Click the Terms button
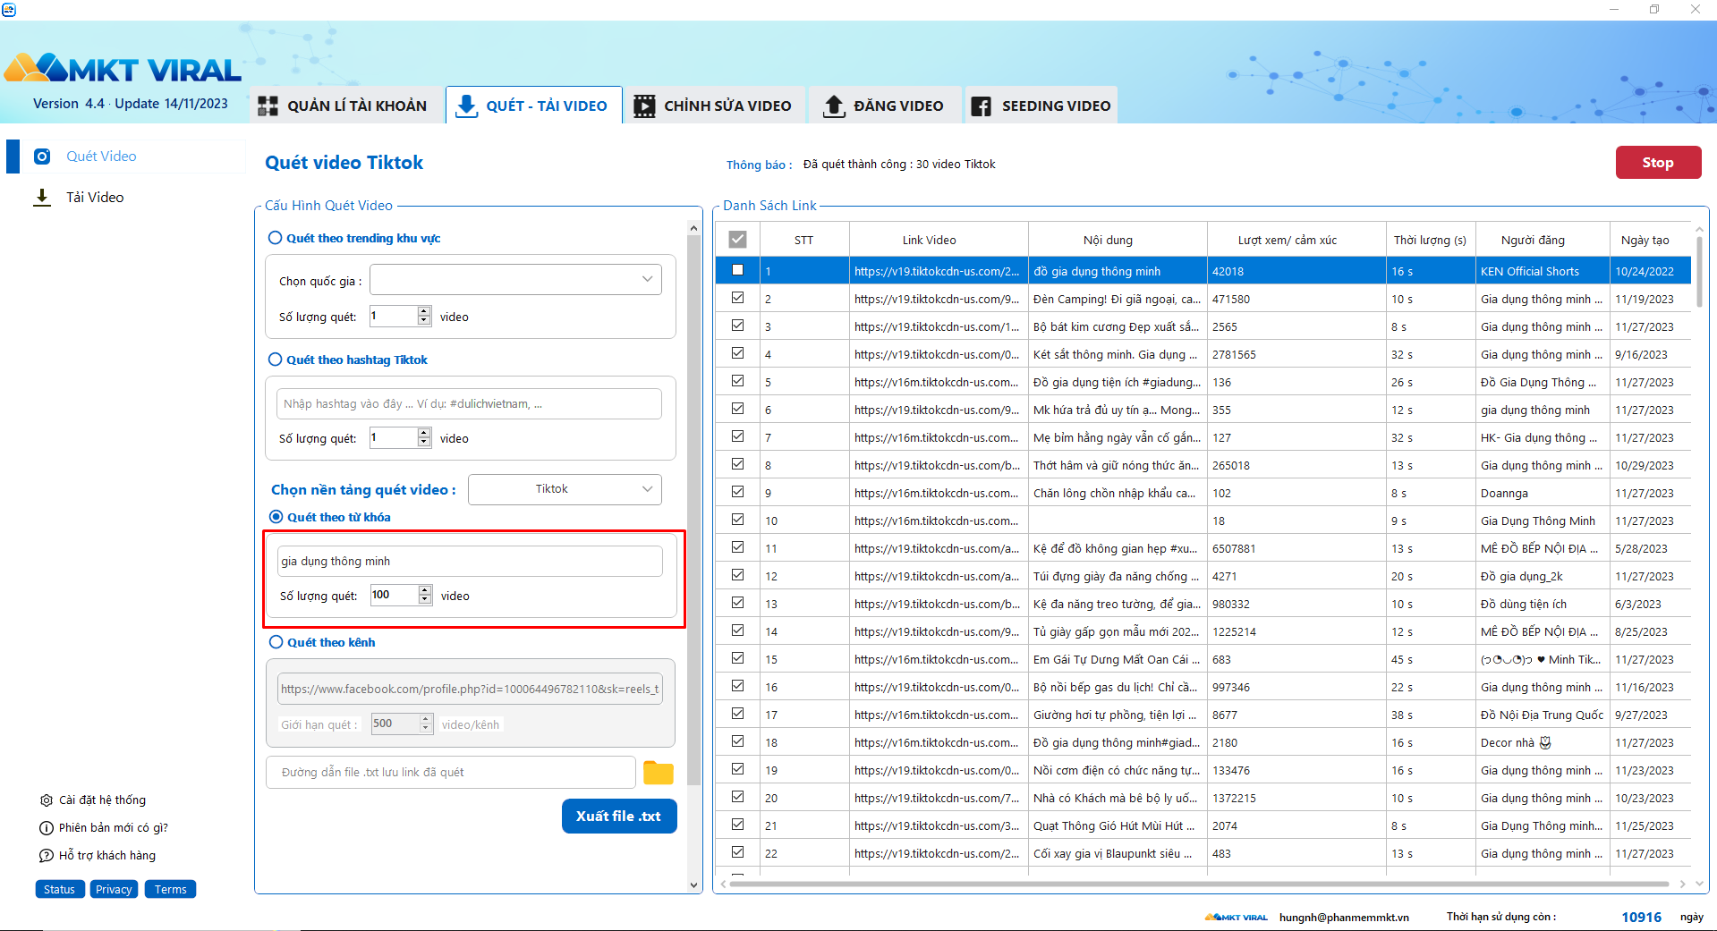The image size is (1717, 931). [171, 890]
